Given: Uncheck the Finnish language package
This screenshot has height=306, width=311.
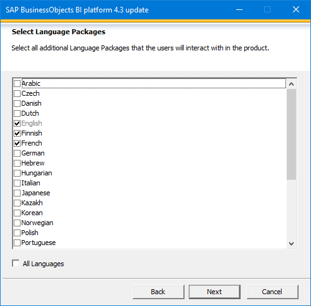Looking at the screenshot, I should 17,133.
